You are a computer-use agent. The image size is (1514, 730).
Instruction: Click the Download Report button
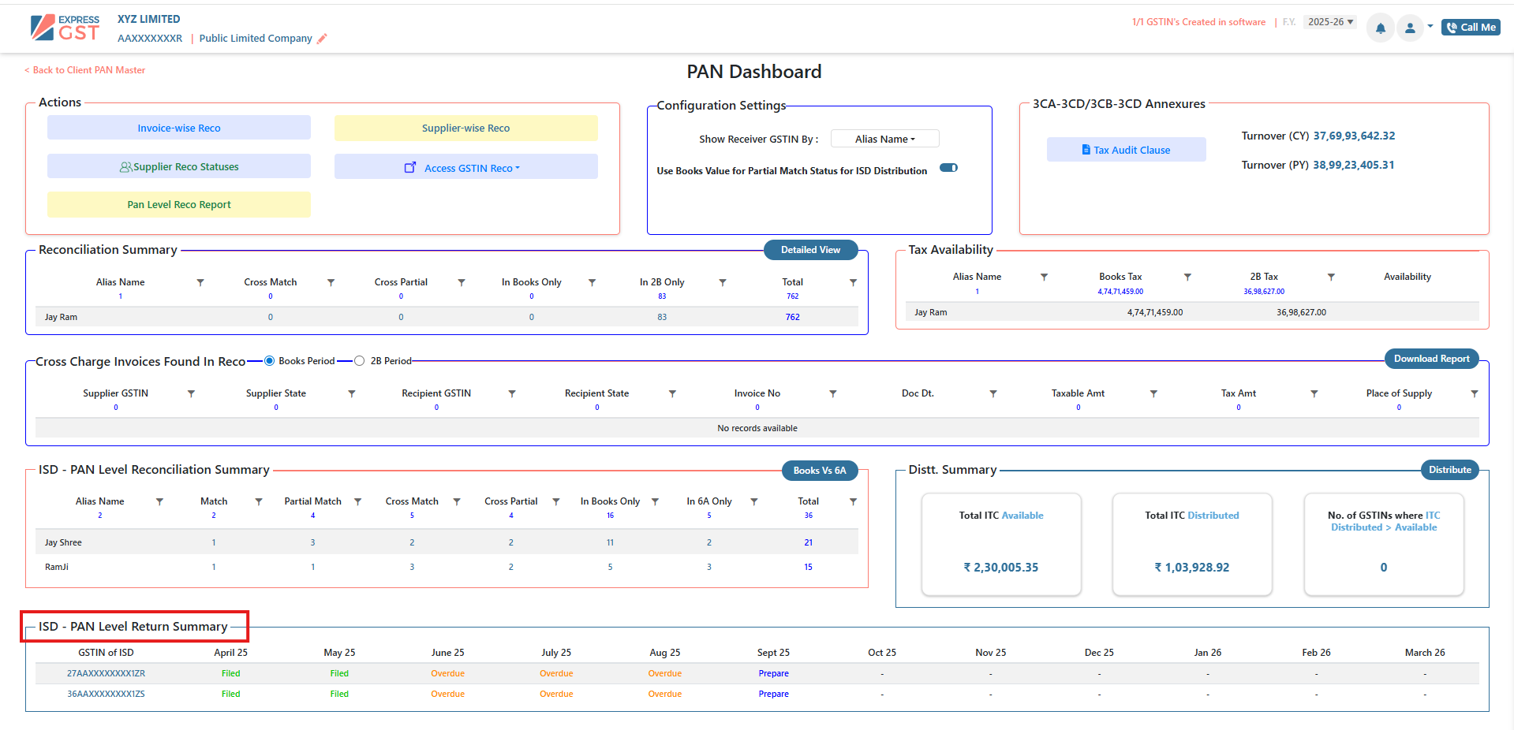1431,359
